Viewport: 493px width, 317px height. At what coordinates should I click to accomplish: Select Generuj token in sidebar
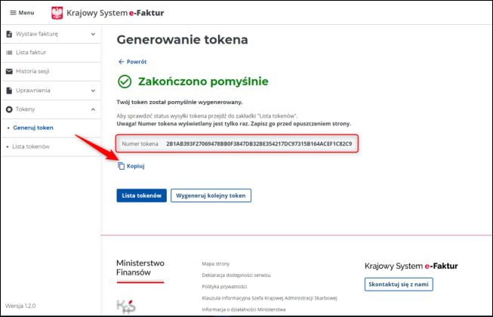(x=33, y=128)
